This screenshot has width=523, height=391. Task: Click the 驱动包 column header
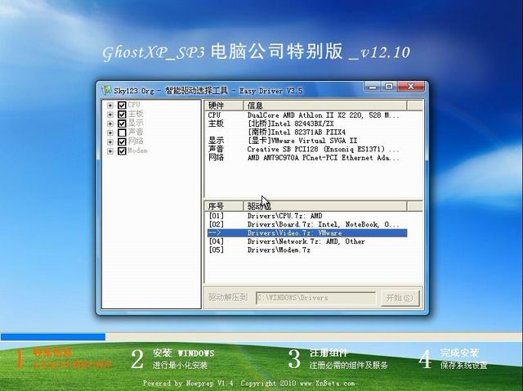click(325, 206)
